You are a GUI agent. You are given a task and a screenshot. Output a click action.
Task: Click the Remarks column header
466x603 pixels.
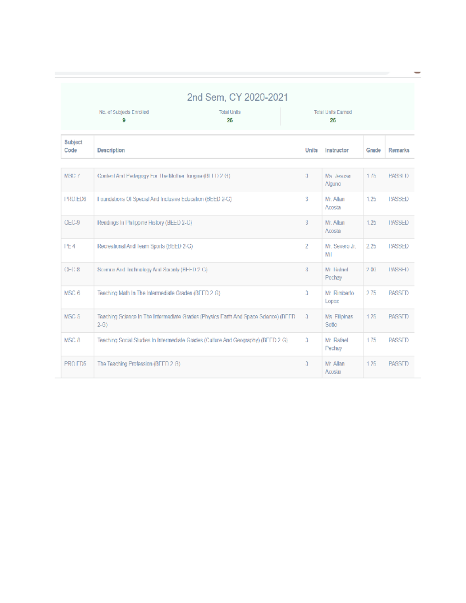tap(398, 150)
